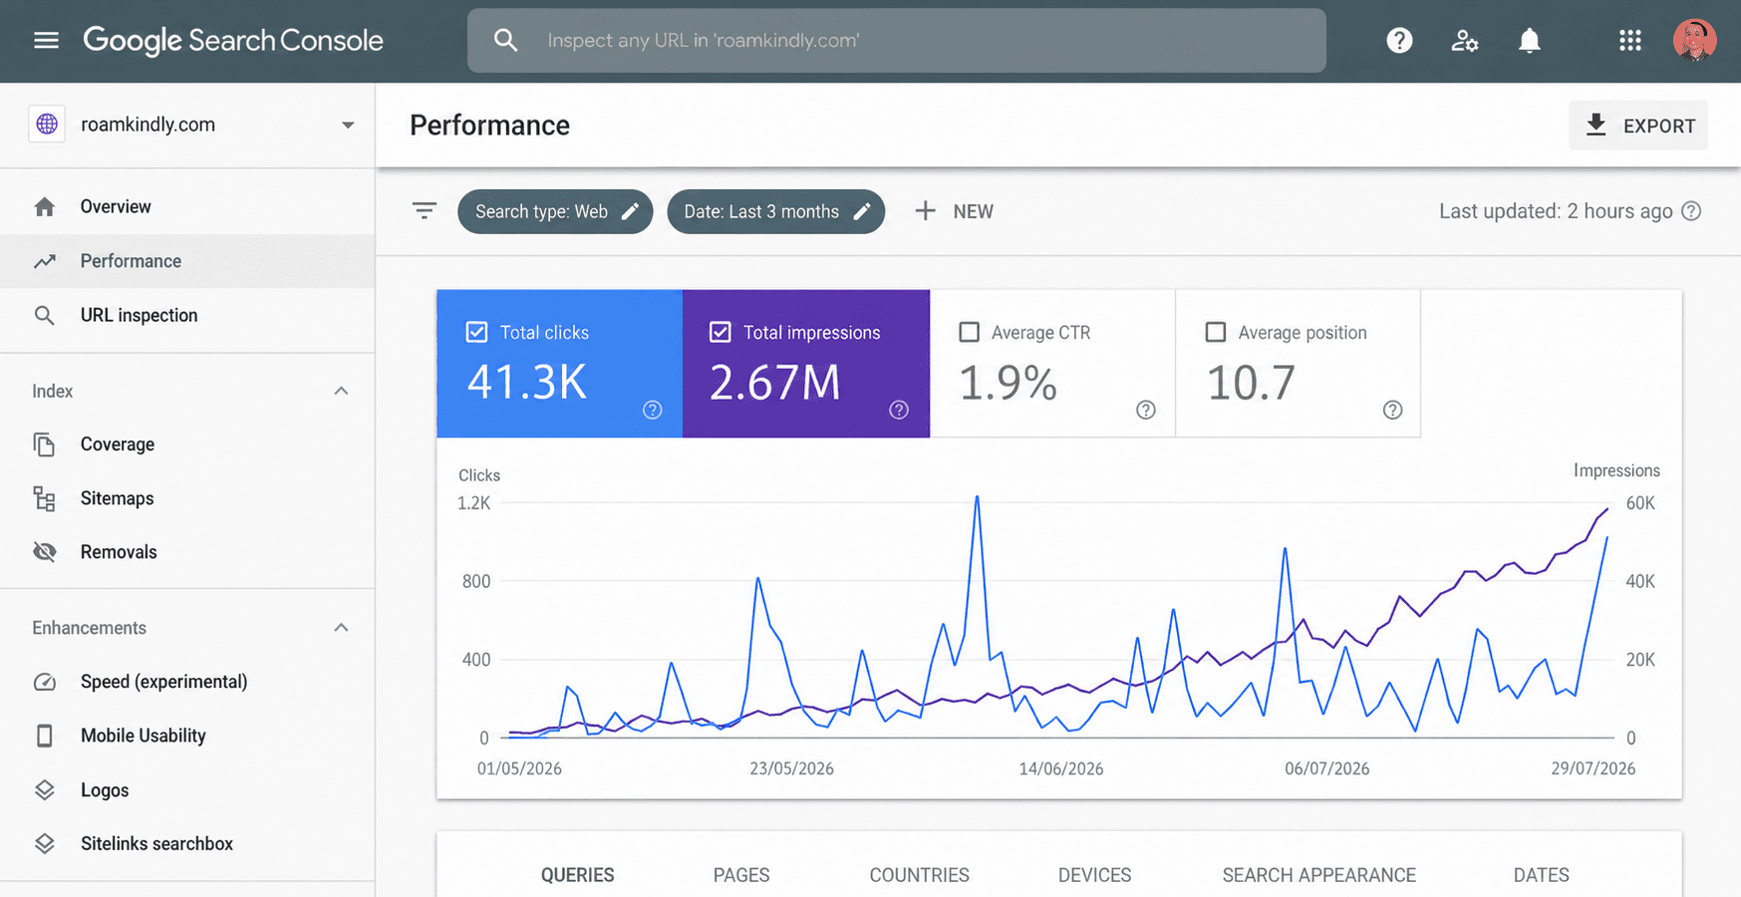
Task: Click the 29/07/2026 date label on the chart
Action: coord(1593,768)
